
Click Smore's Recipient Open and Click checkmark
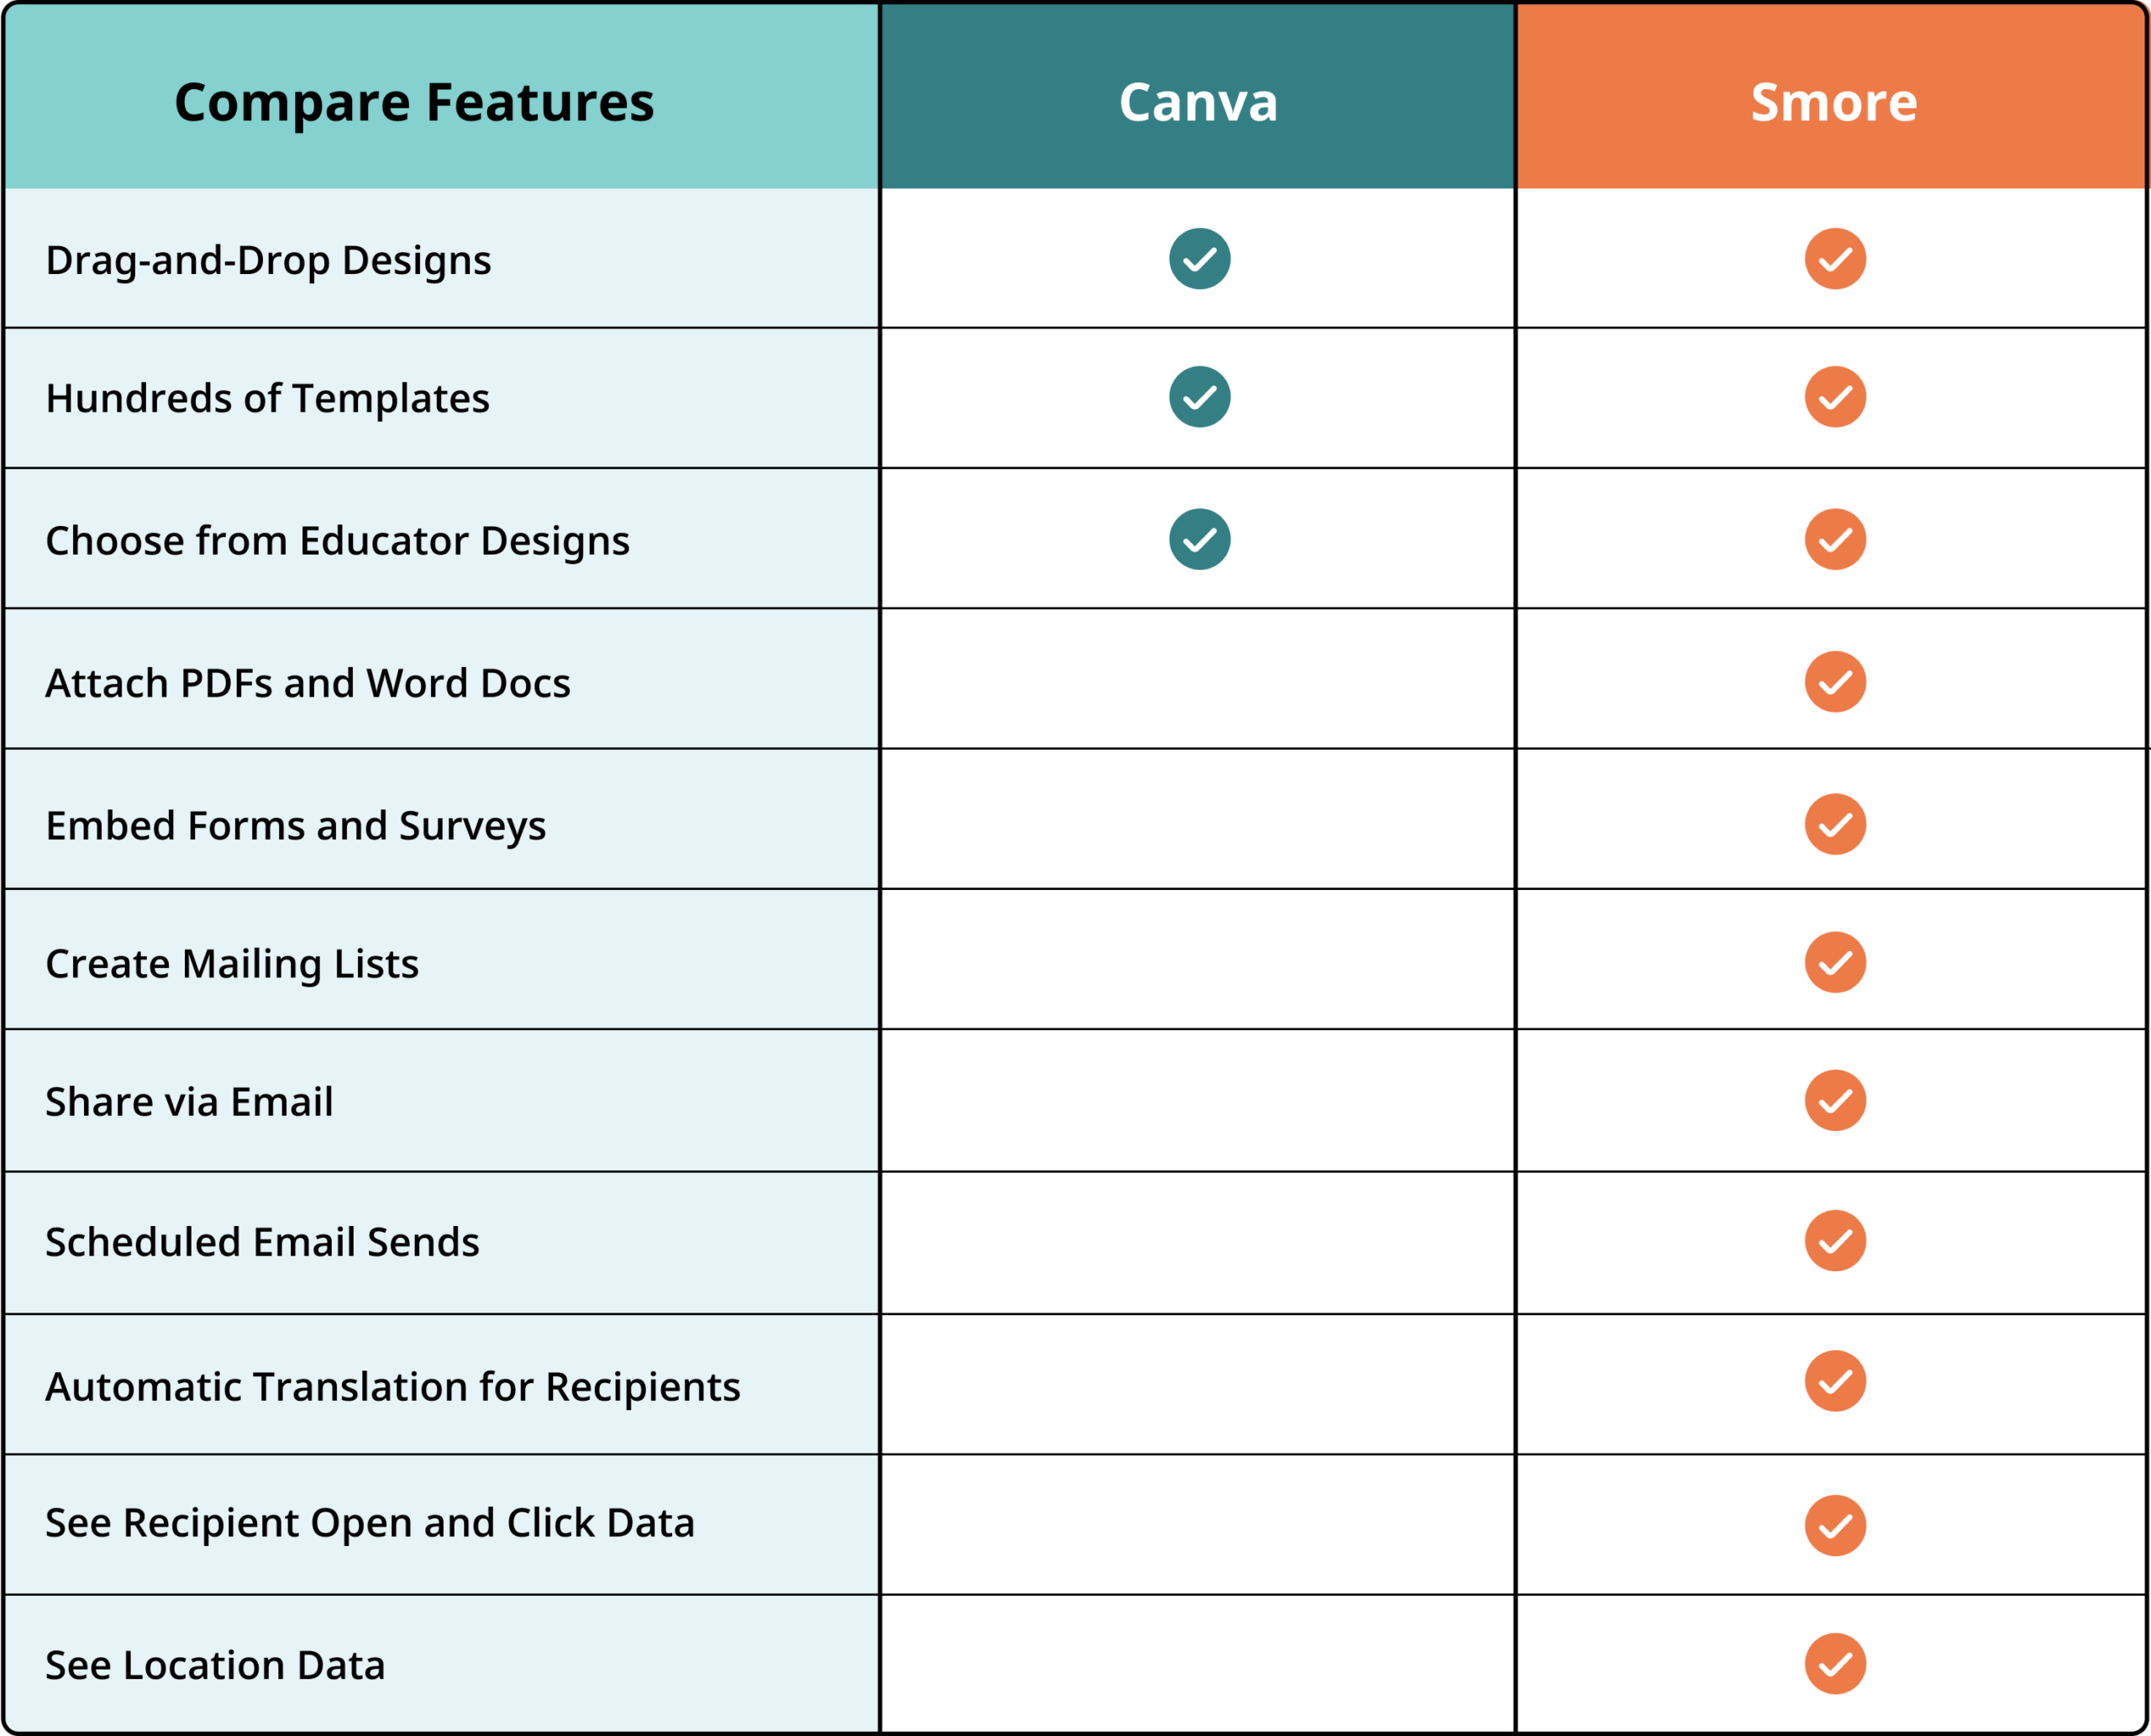(x=1835, y=1526)
